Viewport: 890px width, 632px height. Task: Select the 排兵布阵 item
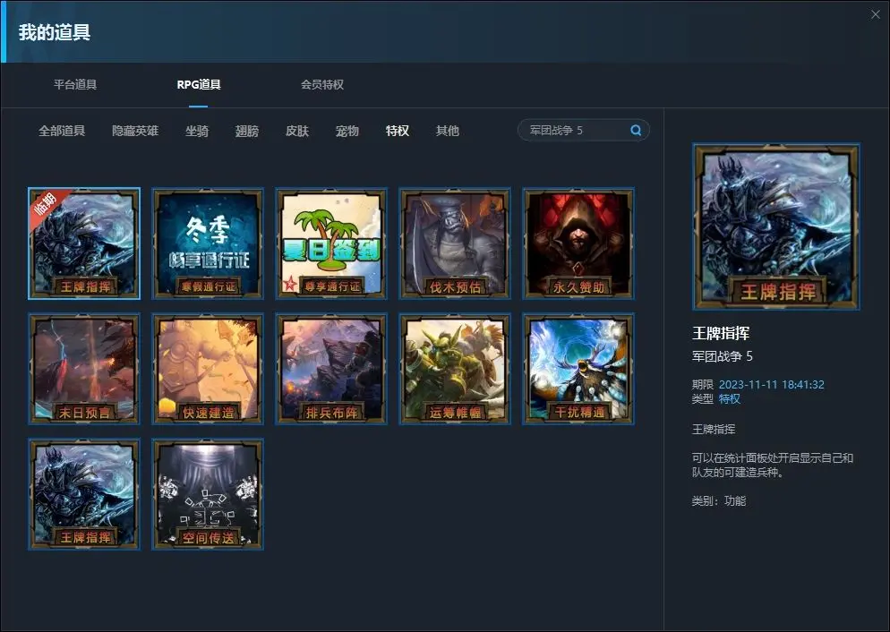tap(331, 369)
